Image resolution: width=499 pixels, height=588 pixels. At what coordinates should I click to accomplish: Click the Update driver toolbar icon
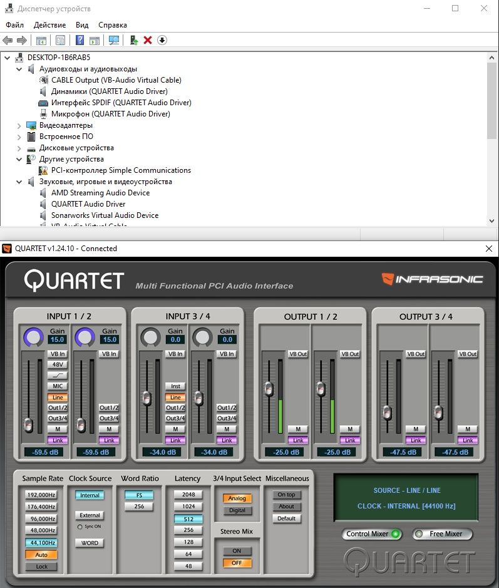coord(134,40)
